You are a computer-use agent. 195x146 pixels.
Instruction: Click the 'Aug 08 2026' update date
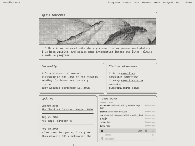point(50,129)
